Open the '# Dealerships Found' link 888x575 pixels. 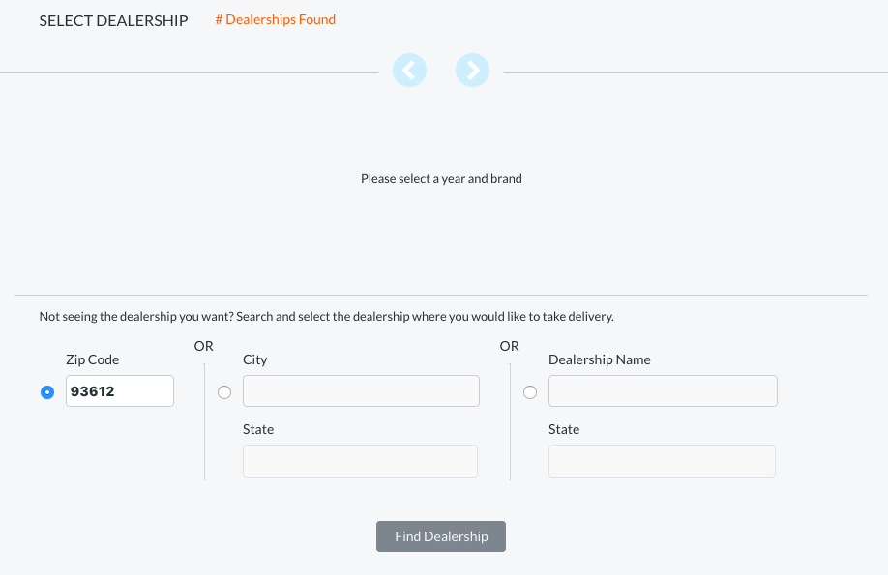(x=275, y=19)
